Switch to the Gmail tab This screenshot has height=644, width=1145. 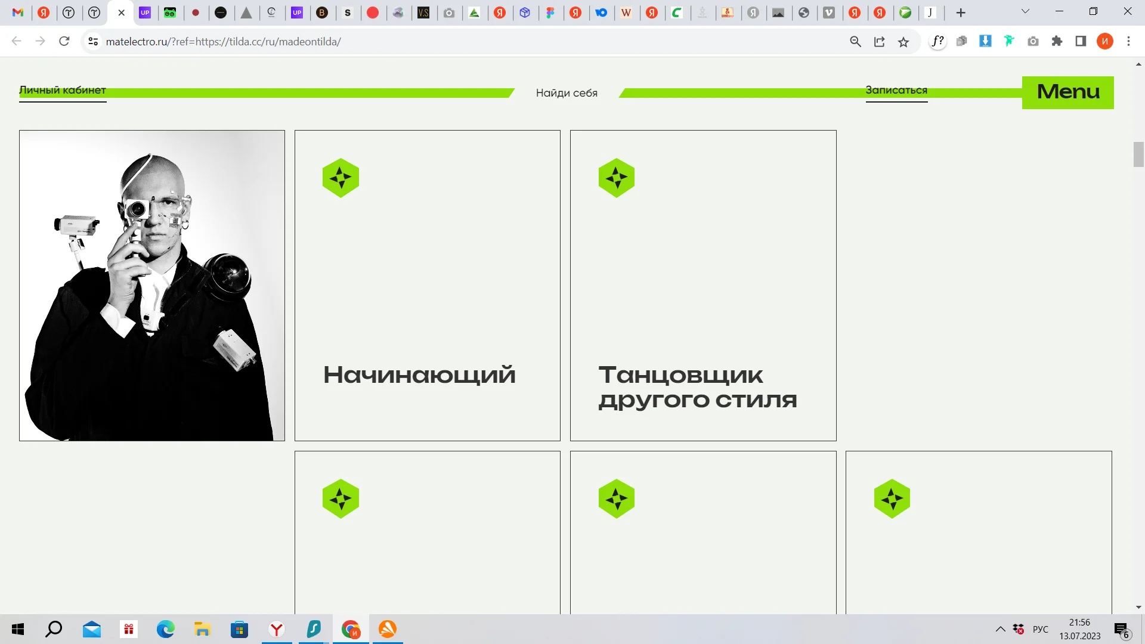(18, 13)
